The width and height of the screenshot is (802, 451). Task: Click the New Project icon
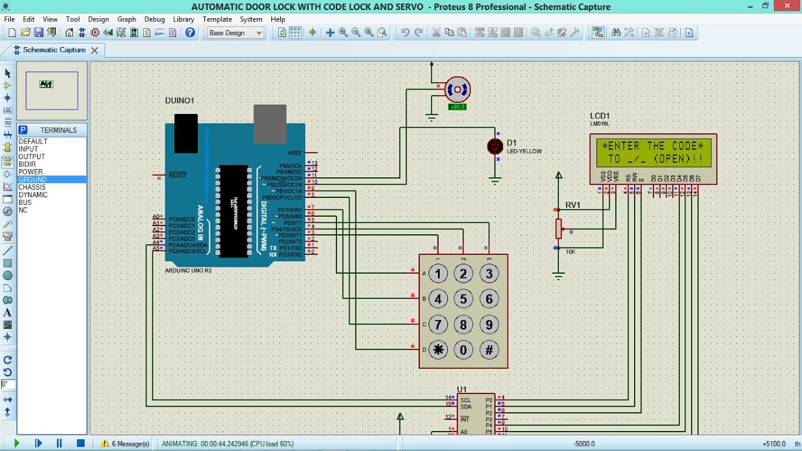pyautogui.click(x=12, y=33)
